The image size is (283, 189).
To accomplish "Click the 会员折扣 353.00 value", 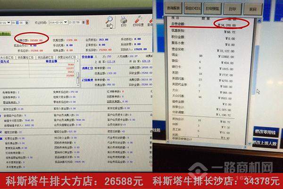I will pyautogui.click(x=103, y=40).
